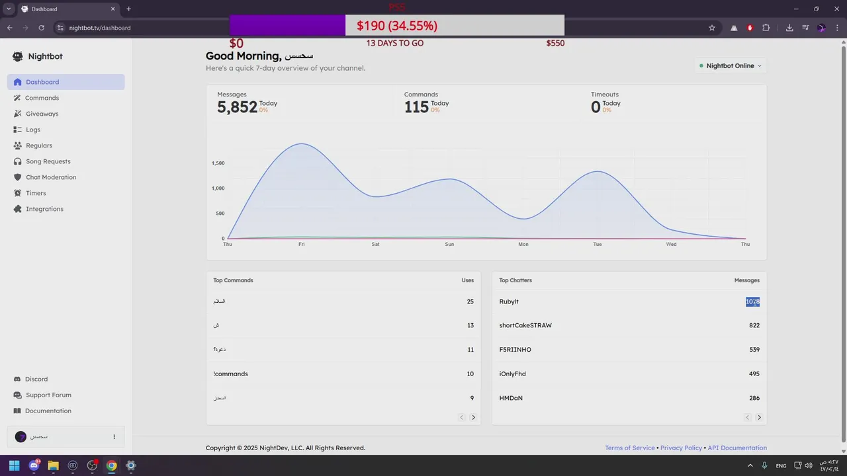This screenshot has width=847, height=476.
Task: Open the Dashboard page in the sidebar
Action: click(66, 82)
